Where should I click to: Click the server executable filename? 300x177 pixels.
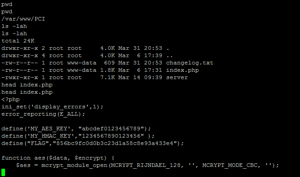click(177, 77)
